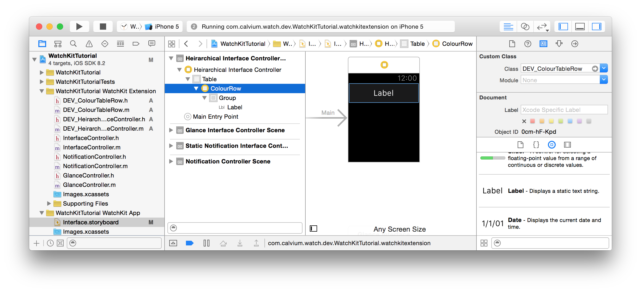The image size is (641, 292).
Task: Collapse the WatchKitTutorial project root
Action: pyautogui.click(x=34, y=60)
